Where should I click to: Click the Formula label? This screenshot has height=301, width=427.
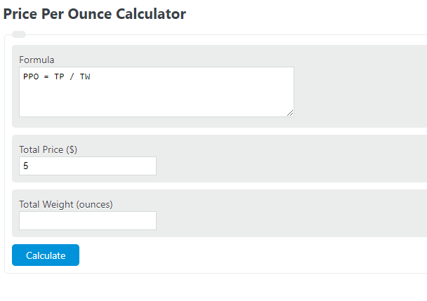coord(37,60)
